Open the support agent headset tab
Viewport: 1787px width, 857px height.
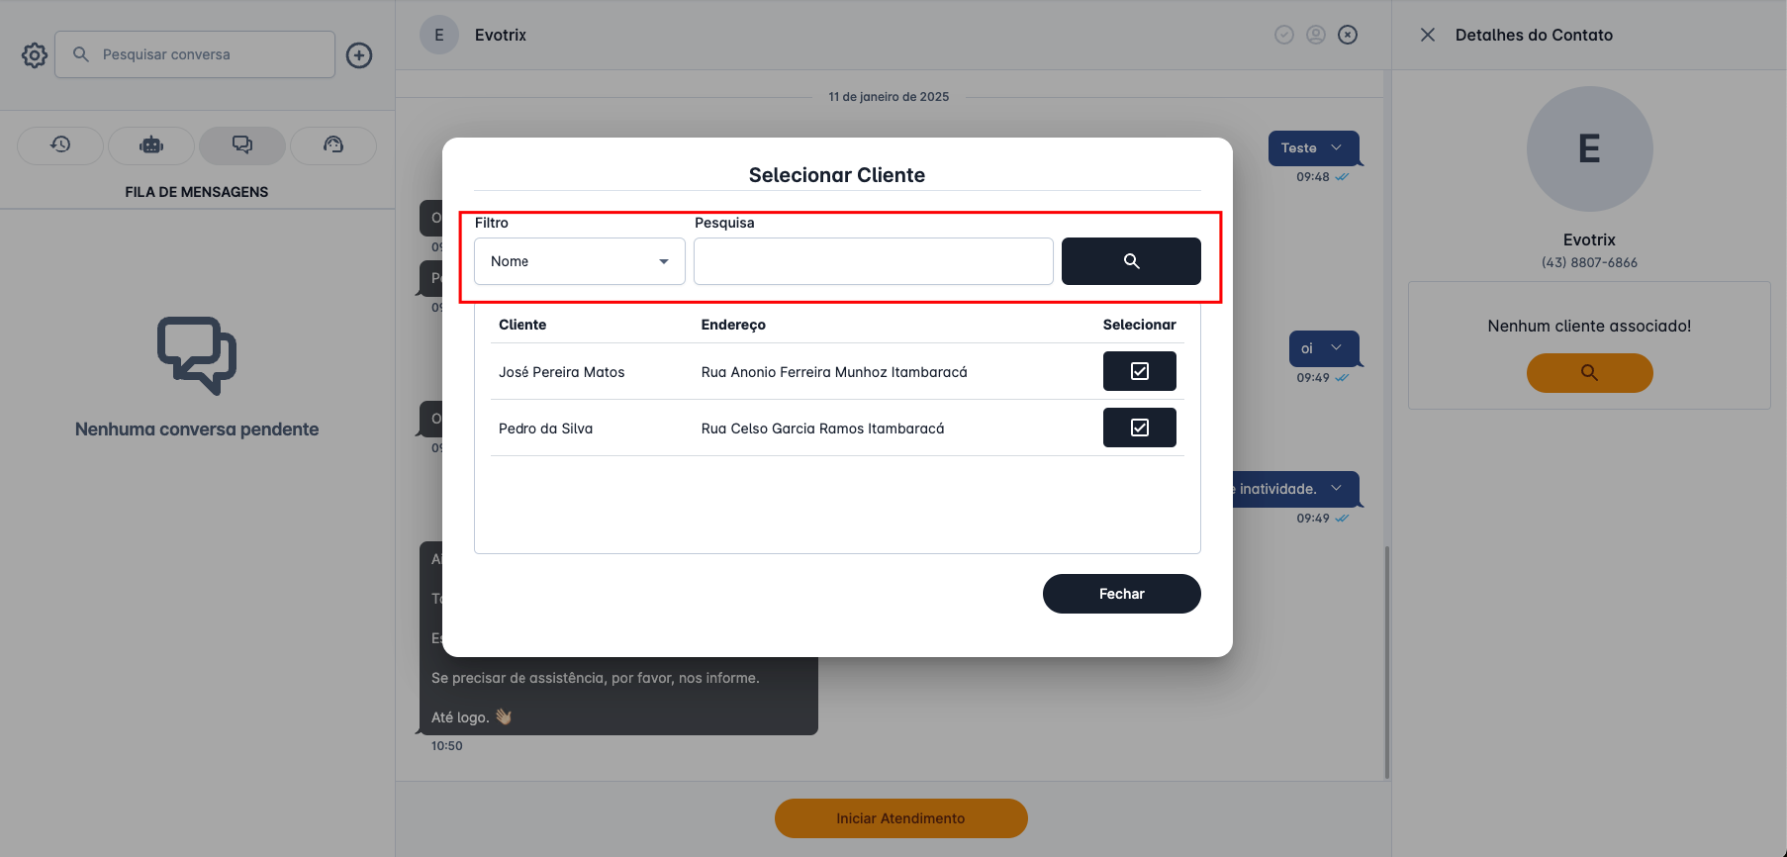click(333, 145)
